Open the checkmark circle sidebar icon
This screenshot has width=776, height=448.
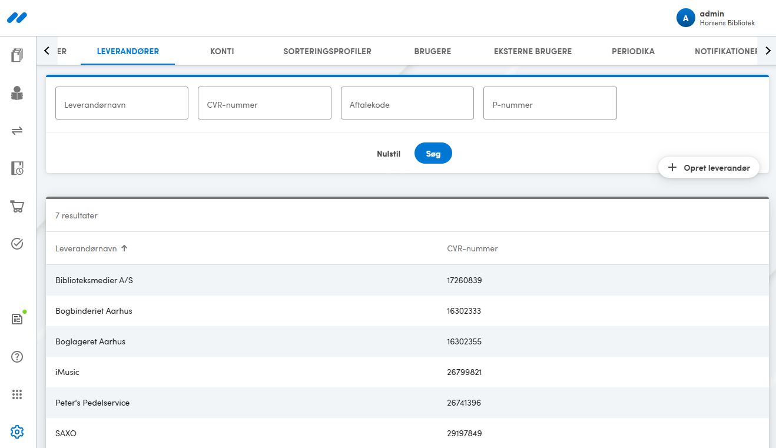(x=17, y=244)
